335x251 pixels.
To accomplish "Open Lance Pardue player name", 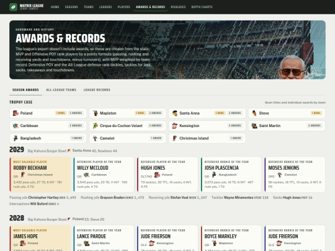I will pos(91,236).
